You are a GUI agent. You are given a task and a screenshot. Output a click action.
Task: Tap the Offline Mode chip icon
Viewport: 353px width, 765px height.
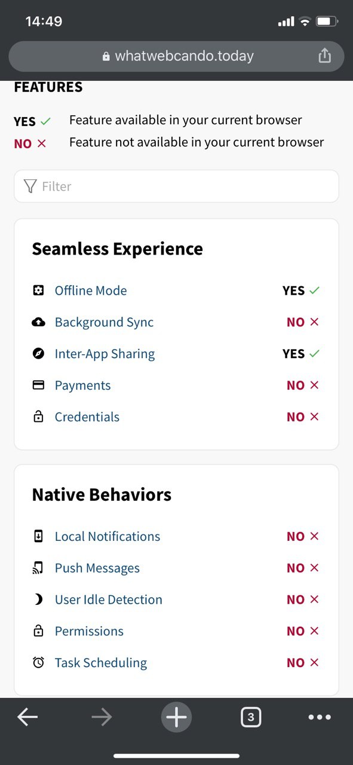tap(38, 290)
